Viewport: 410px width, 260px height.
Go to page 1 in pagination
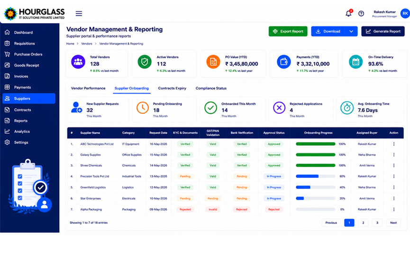point(349,223)
